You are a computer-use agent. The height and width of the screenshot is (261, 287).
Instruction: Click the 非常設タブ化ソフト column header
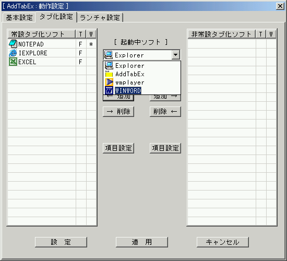coord(221,34)
